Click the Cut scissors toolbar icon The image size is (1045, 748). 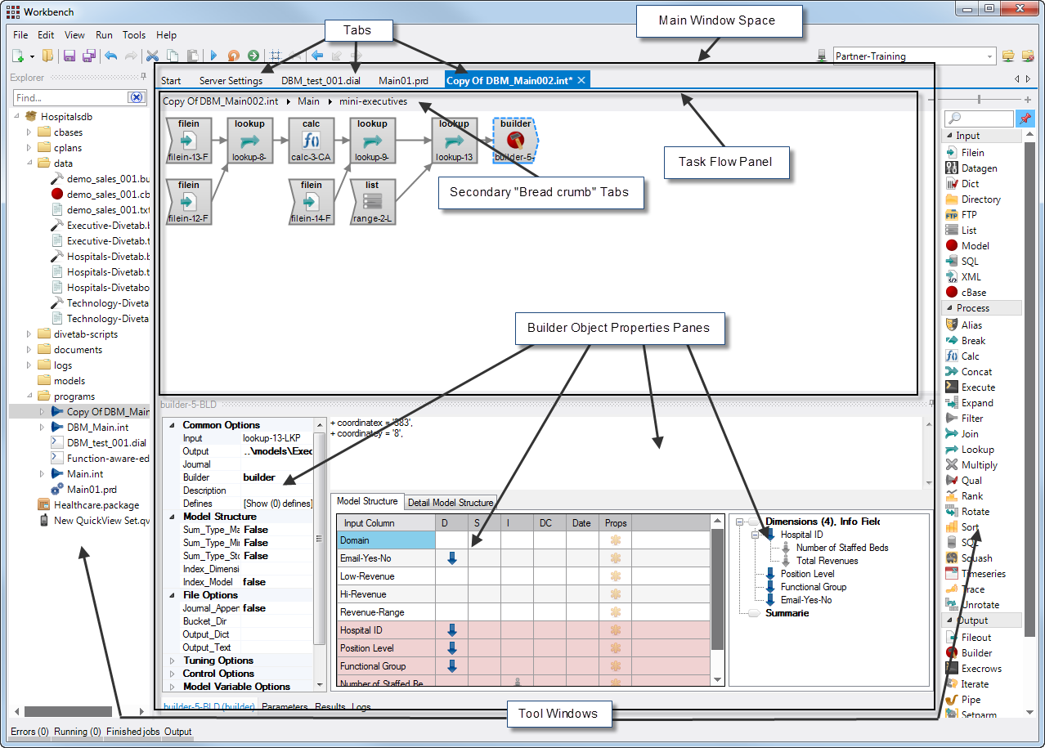click(x=152, y=56)
